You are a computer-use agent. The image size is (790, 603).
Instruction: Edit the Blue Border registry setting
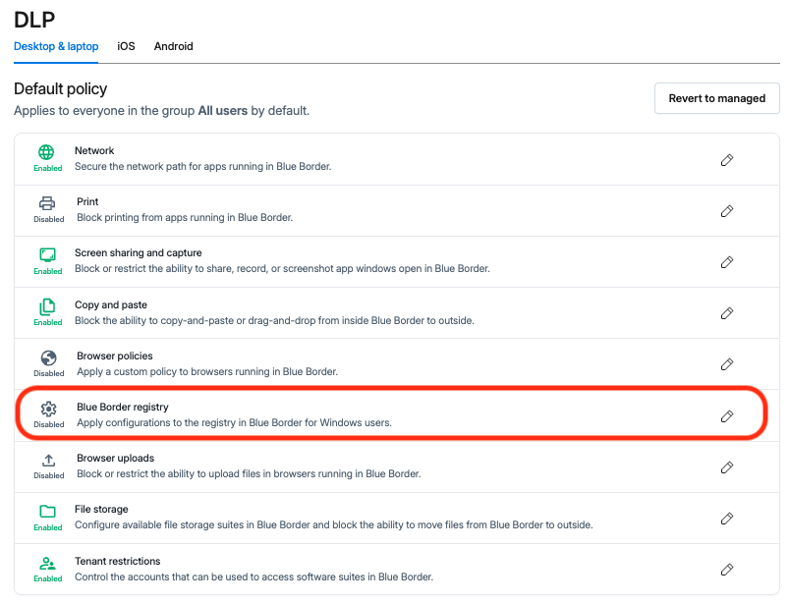tap(726, 416)
